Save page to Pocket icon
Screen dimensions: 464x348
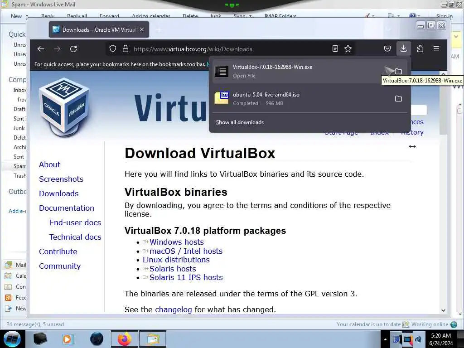pyautogui.click(x=387, y=48)
